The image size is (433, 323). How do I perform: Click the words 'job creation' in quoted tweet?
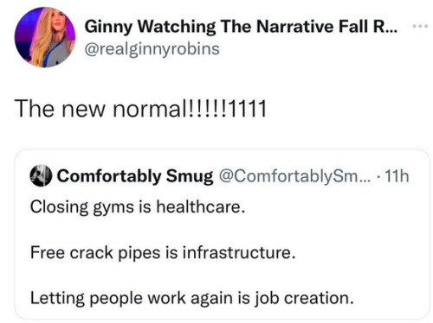302,298
